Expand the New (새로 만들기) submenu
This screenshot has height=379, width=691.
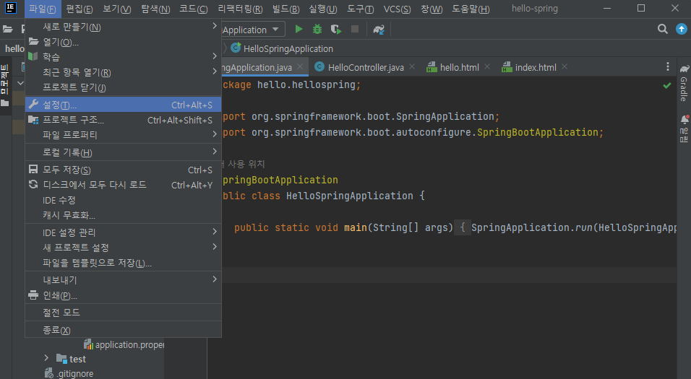[124, 27]
